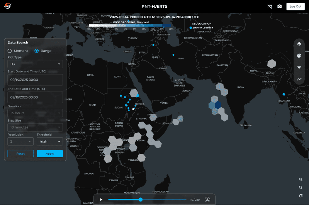Log out using the Log Out button

tap(295, 7)
